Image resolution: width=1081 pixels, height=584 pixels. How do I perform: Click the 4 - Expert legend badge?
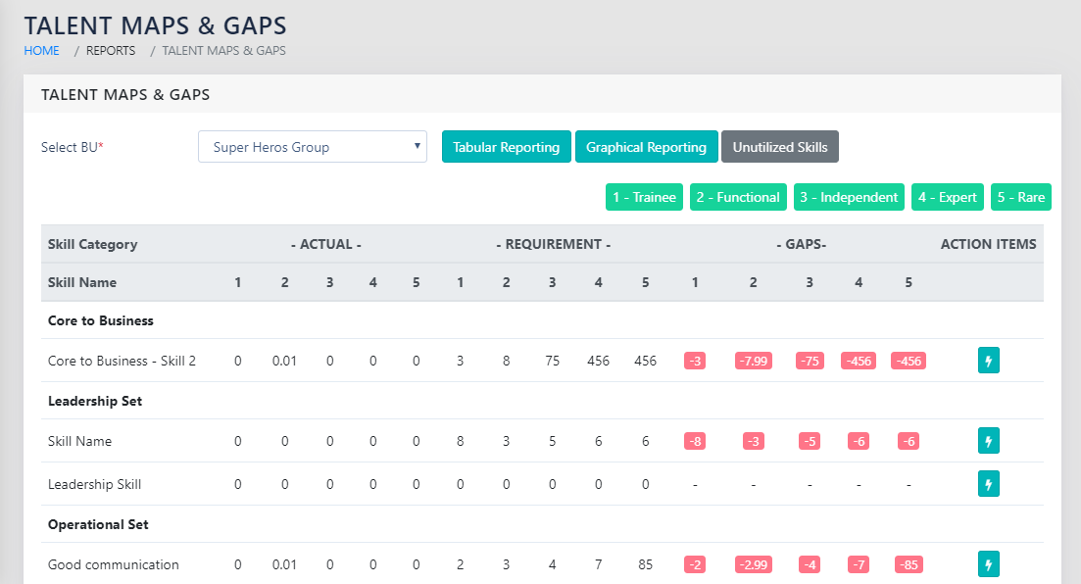pyautogui.click(x=947, y=197)
